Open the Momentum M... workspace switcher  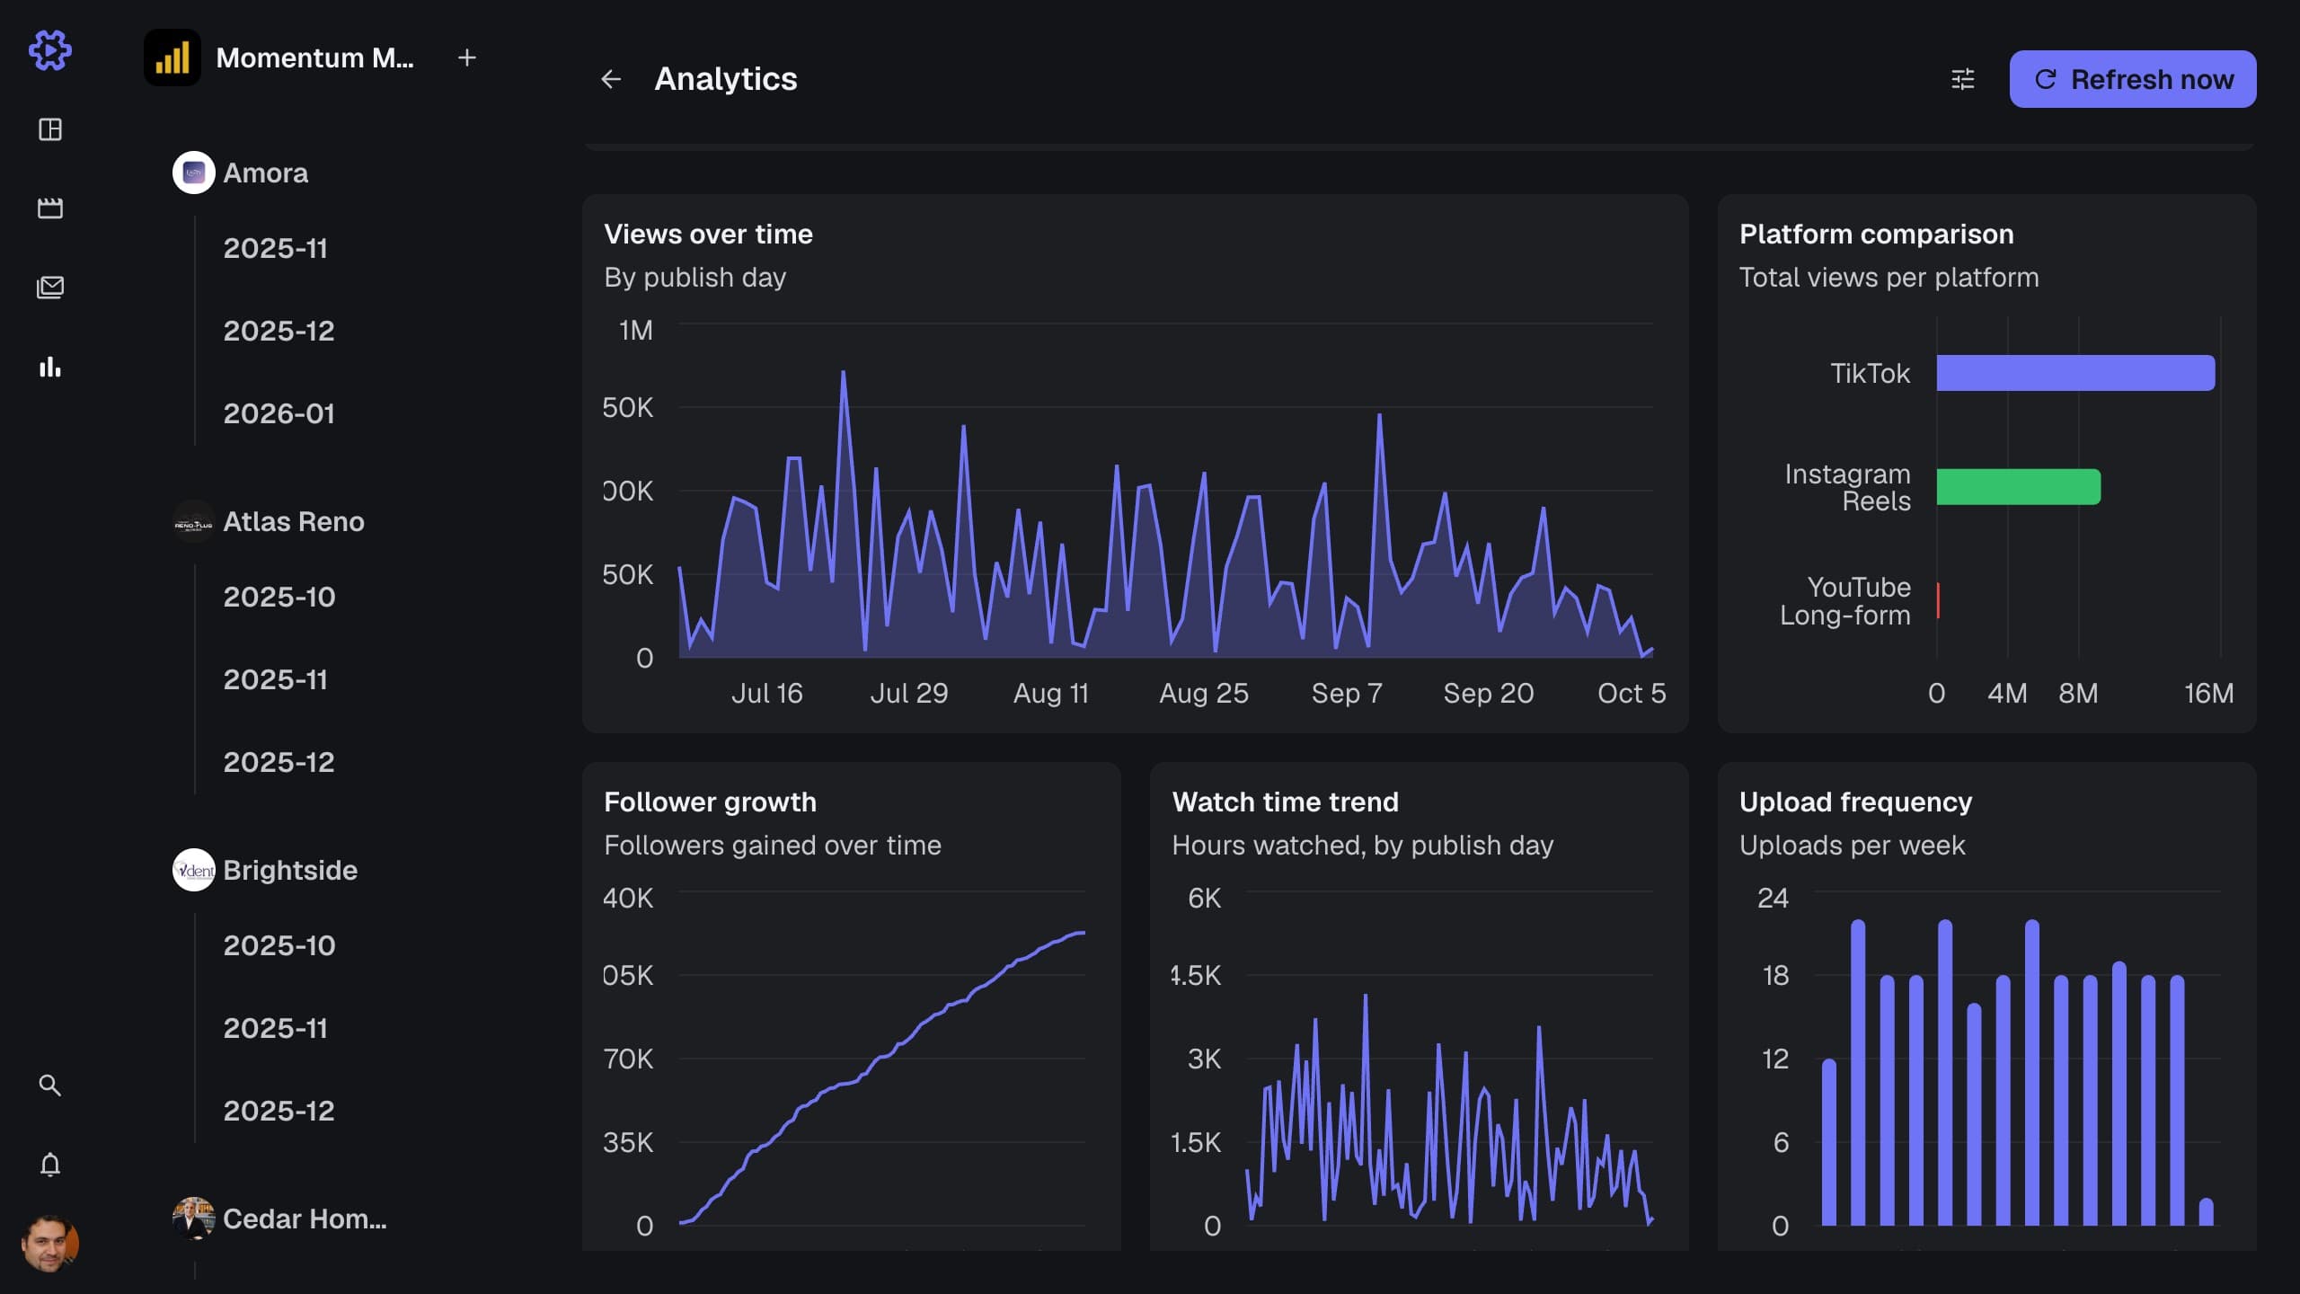coord(314,58)
